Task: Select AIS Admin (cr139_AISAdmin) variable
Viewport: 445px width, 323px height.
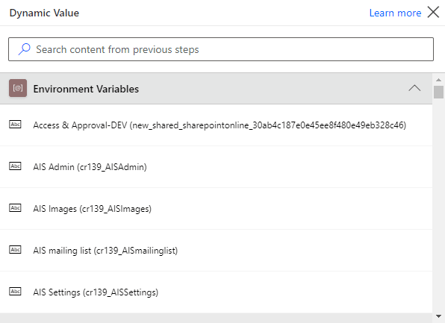Action: coord(216,167)
